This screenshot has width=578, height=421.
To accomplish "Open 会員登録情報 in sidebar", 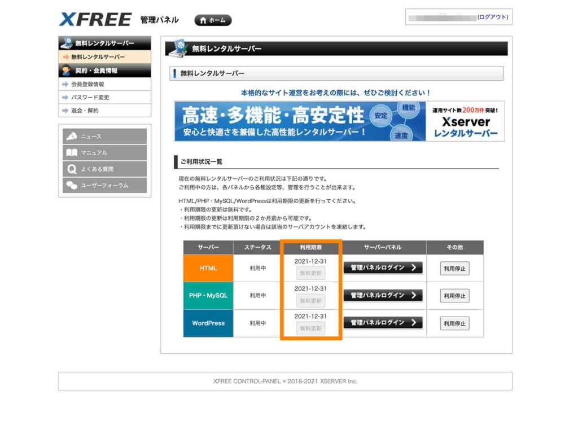I will click(104, 84).
